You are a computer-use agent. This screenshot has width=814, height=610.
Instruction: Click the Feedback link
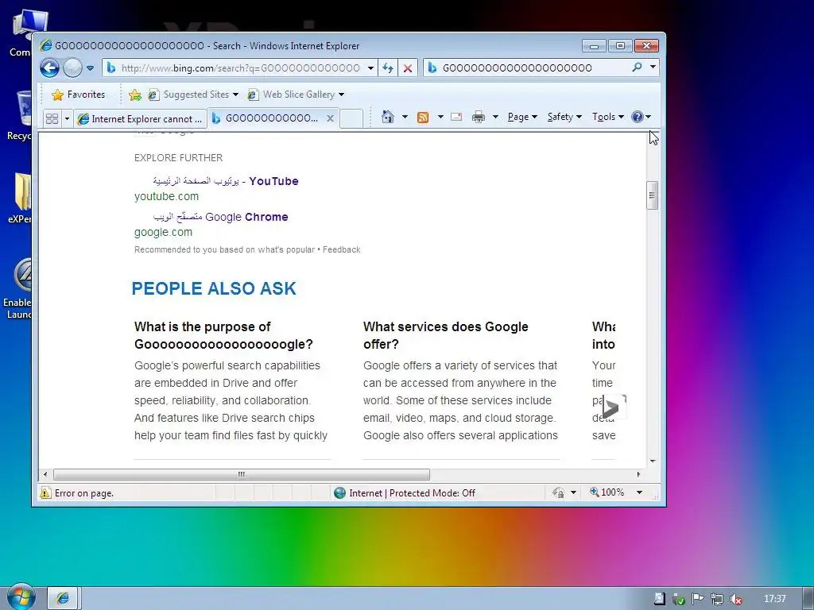click(x=342, y=249)
